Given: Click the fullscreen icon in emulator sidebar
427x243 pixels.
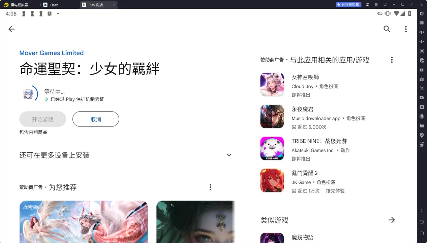Looking at the screenshot, I should coord(422,51).
